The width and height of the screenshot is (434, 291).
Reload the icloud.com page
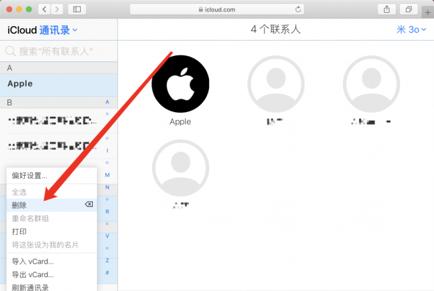coord(298,9)
